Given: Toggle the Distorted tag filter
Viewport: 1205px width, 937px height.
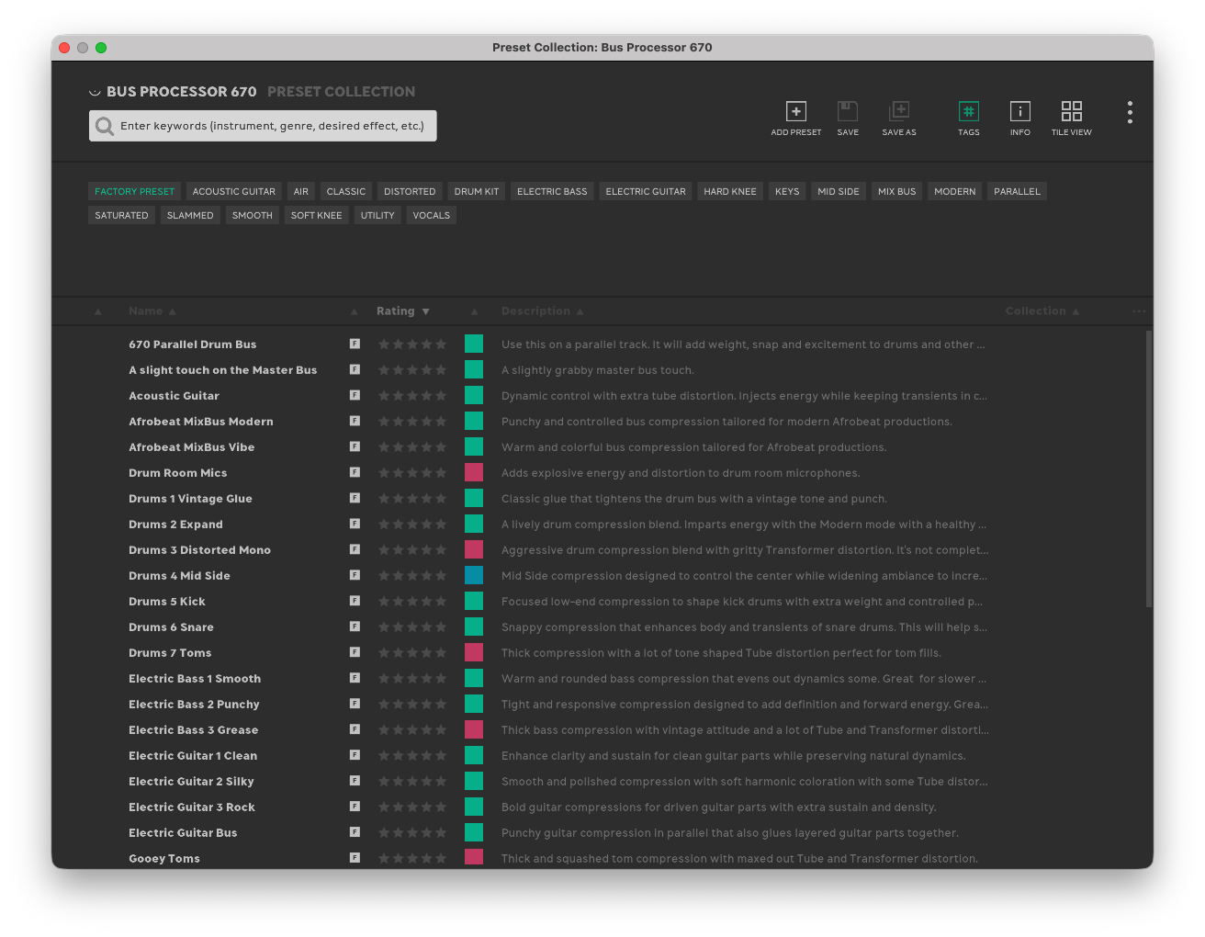Looking at the screenshot, I should (x=410, y=191).
